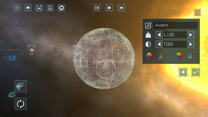208x117 pixels.
Task: Toggle the eye visibility button
Action: point(28,8)
